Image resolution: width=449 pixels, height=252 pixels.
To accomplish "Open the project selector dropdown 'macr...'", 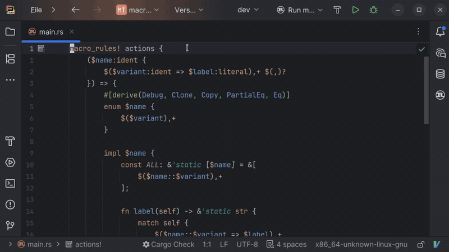I will tap(138, 10).
